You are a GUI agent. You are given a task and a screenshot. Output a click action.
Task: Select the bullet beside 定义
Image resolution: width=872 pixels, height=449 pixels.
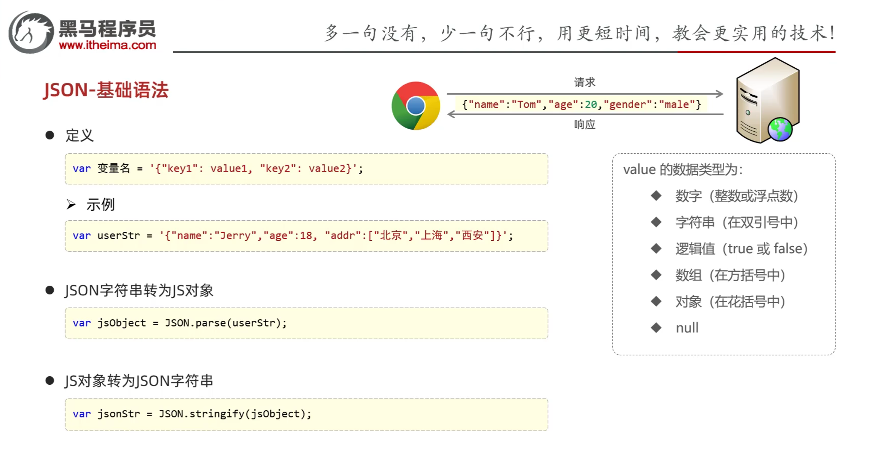[x=50, y=135]
